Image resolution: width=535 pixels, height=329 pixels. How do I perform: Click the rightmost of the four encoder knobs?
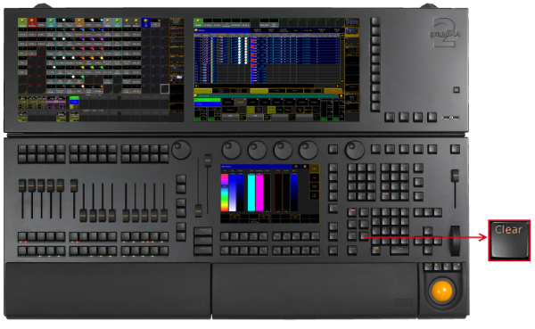coord(309,150)
